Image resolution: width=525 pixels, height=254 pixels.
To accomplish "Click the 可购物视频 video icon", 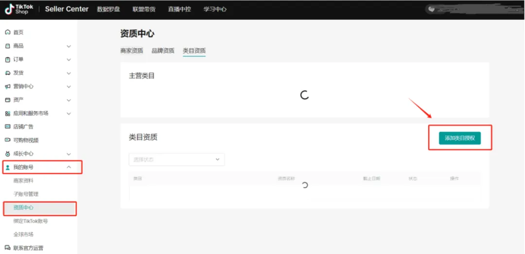I will coord(7,140).
